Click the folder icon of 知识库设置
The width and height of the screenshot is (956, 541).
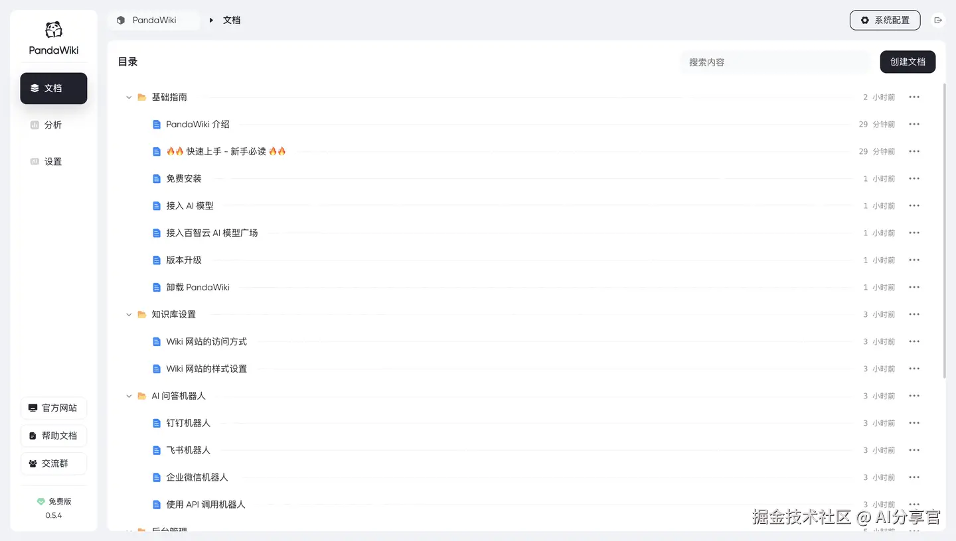tap(141, 315)
